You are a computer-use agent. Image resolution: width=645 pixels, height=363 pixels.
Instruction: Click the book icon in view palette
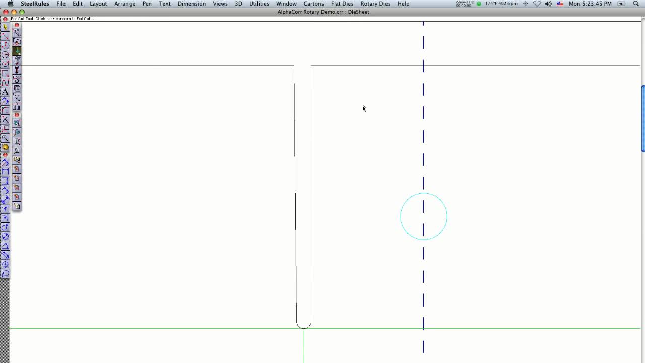17,159
